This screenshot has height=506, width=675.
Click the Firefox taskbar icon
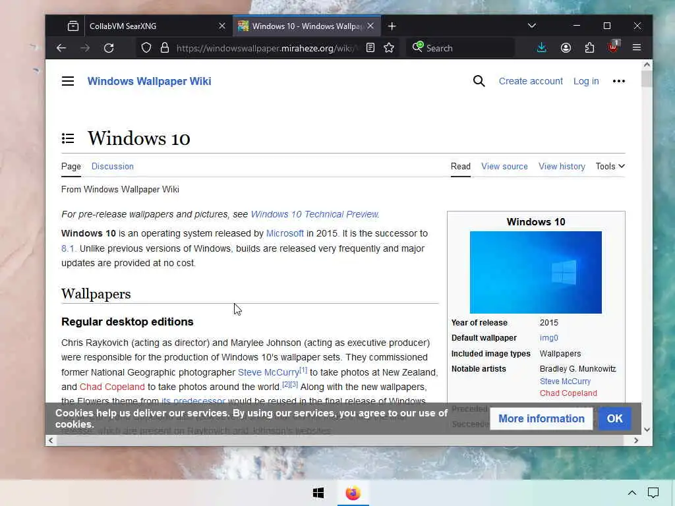point(353,493)
